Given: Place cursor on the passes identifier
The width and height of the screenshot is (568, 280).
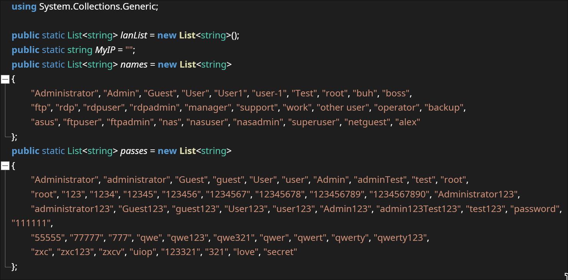Looking at the screenshot, I should click(134, 151).
